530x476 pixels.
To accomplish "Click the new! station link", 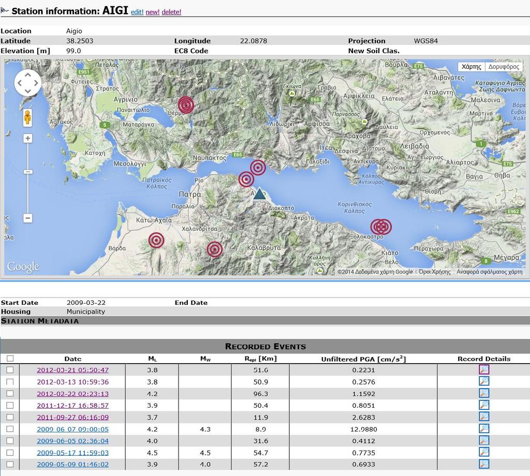I will (153, 12).
